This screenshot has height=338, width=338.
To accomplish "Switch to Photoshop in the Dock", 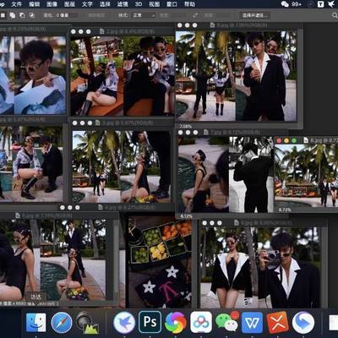I will click(x=150, y=322).
